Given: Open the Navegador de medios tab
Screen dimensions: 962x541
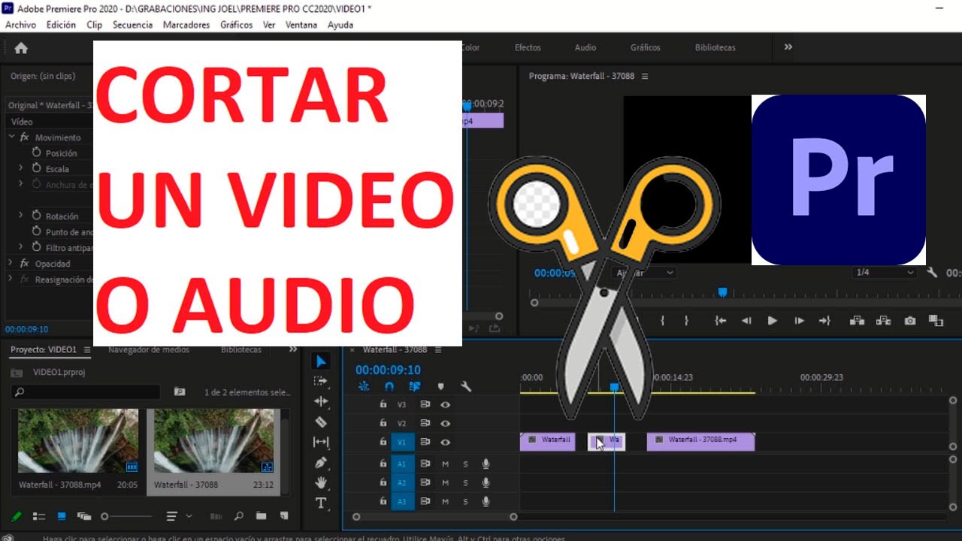Looking at the screenshot, I should click(149, 349).
